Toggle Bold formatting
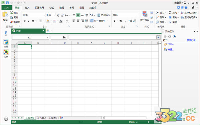The image size is (200, 125). click(x=24, y=21)
